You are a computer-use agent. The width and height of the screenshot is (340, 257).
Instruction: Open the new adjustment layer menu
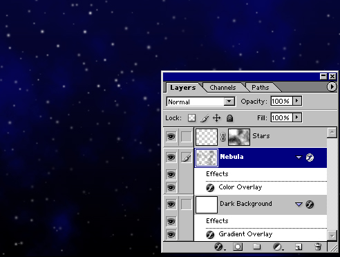(278, 247)
